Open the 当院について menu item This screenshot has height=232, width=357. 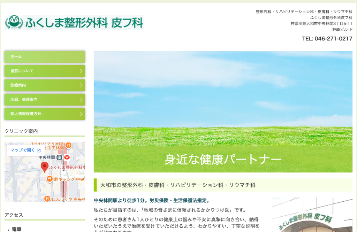tap(45, 71)
